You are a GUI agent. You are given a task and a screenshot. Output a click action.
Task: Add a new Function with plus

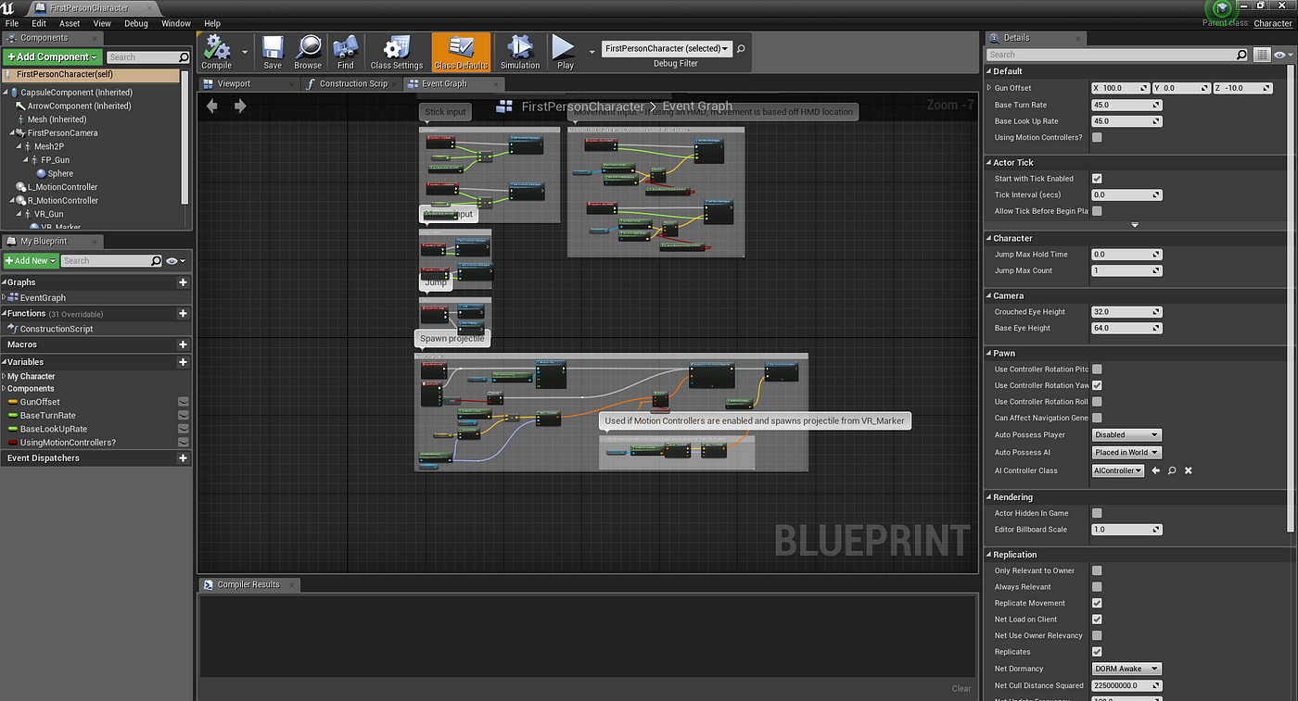click(x=183, y=314)
